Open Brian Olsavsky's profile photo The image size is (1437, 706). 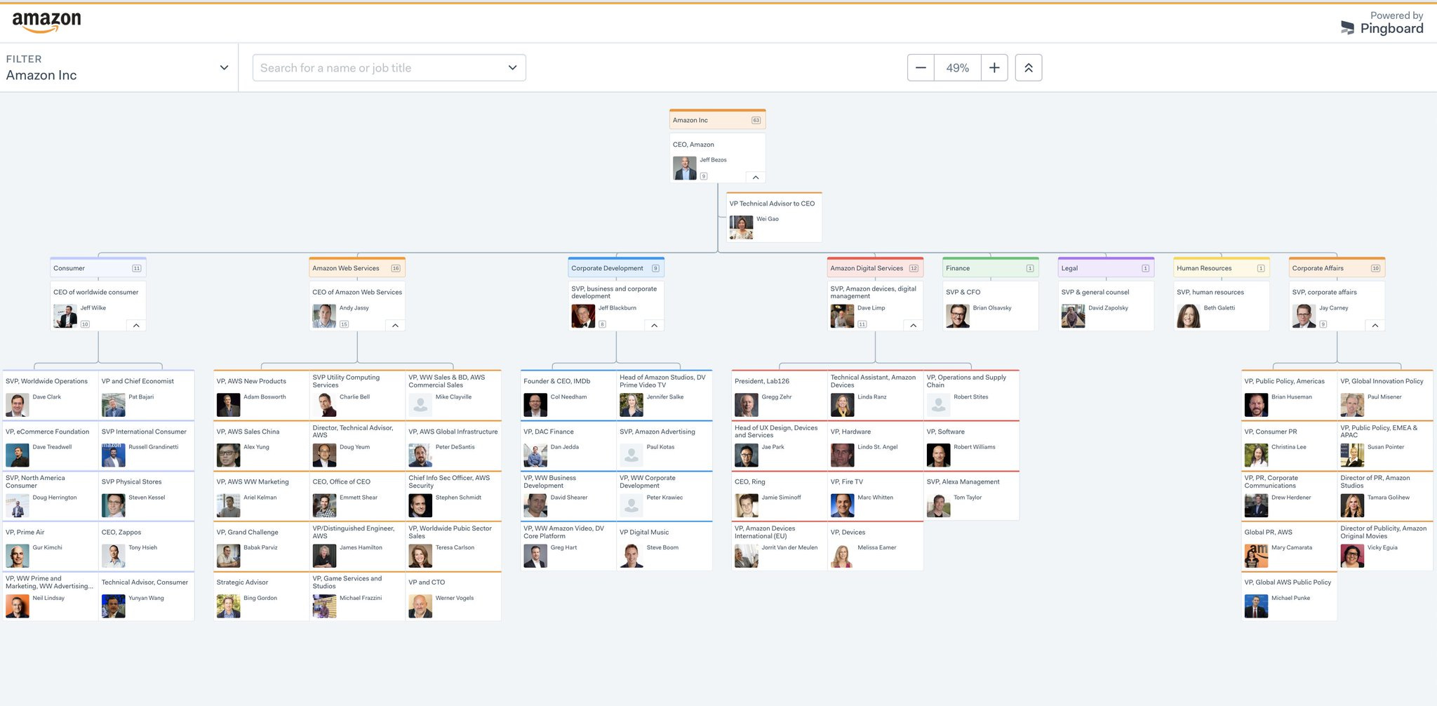[958, 317]
